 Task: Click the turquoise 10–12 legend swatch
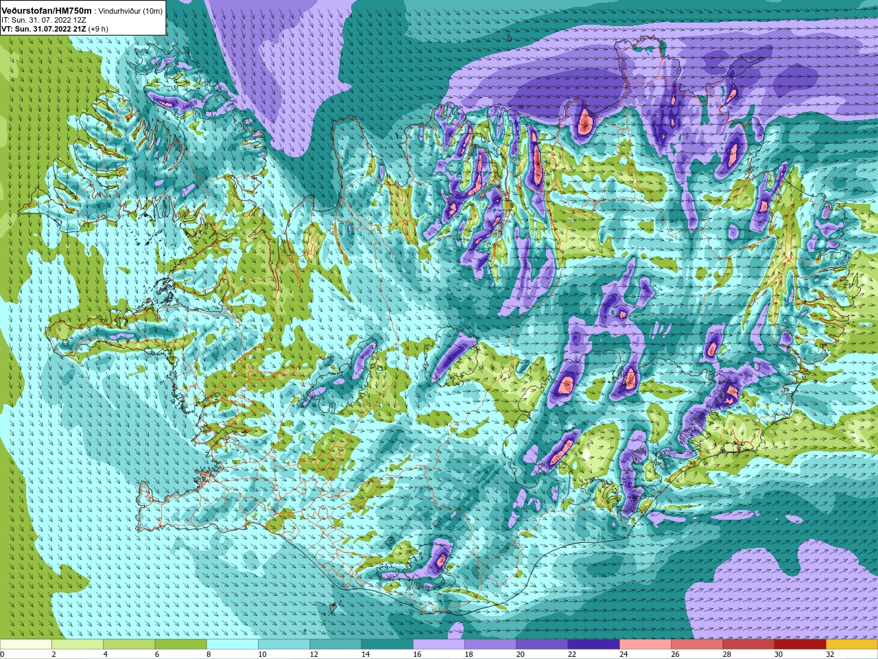pos(284,645)
